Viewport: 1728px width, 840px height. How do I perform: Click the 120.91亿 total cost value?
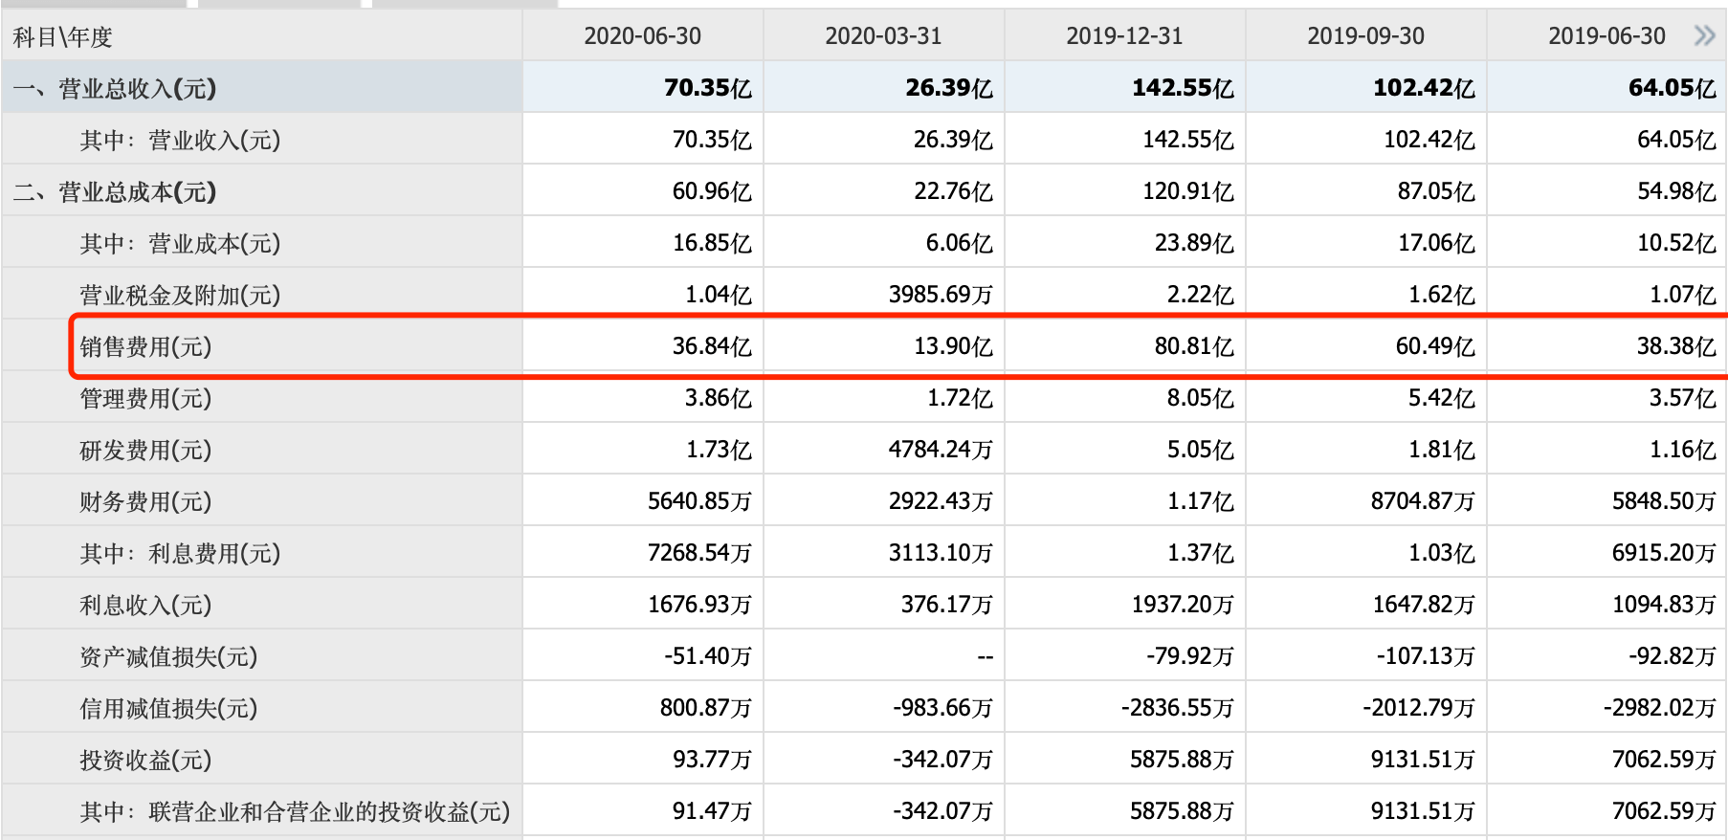(1188, 191)
